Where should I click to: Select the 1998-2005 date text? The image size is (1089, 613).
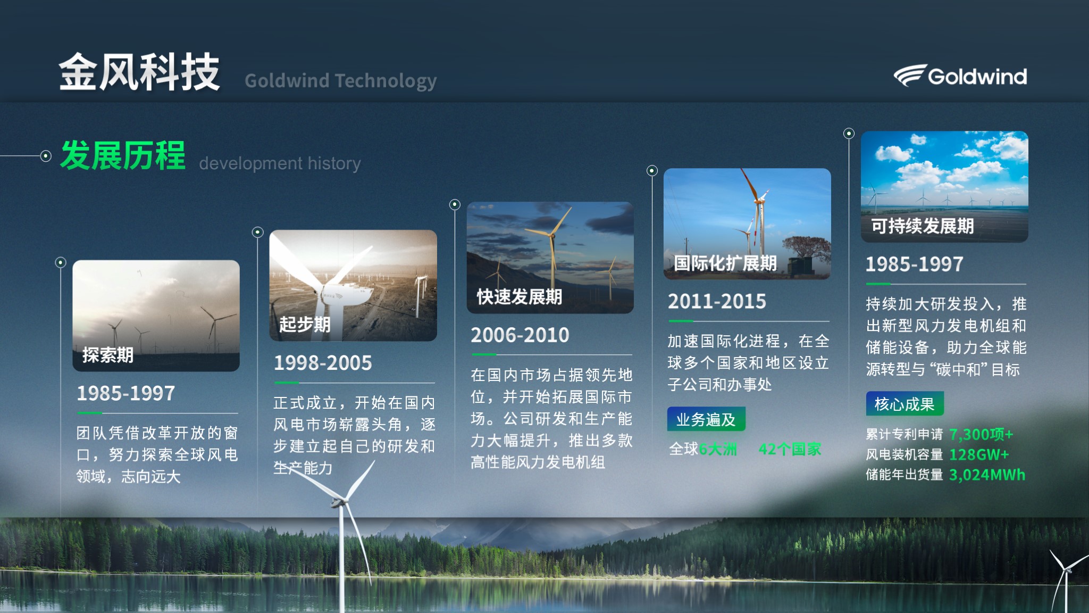[323, 363]
